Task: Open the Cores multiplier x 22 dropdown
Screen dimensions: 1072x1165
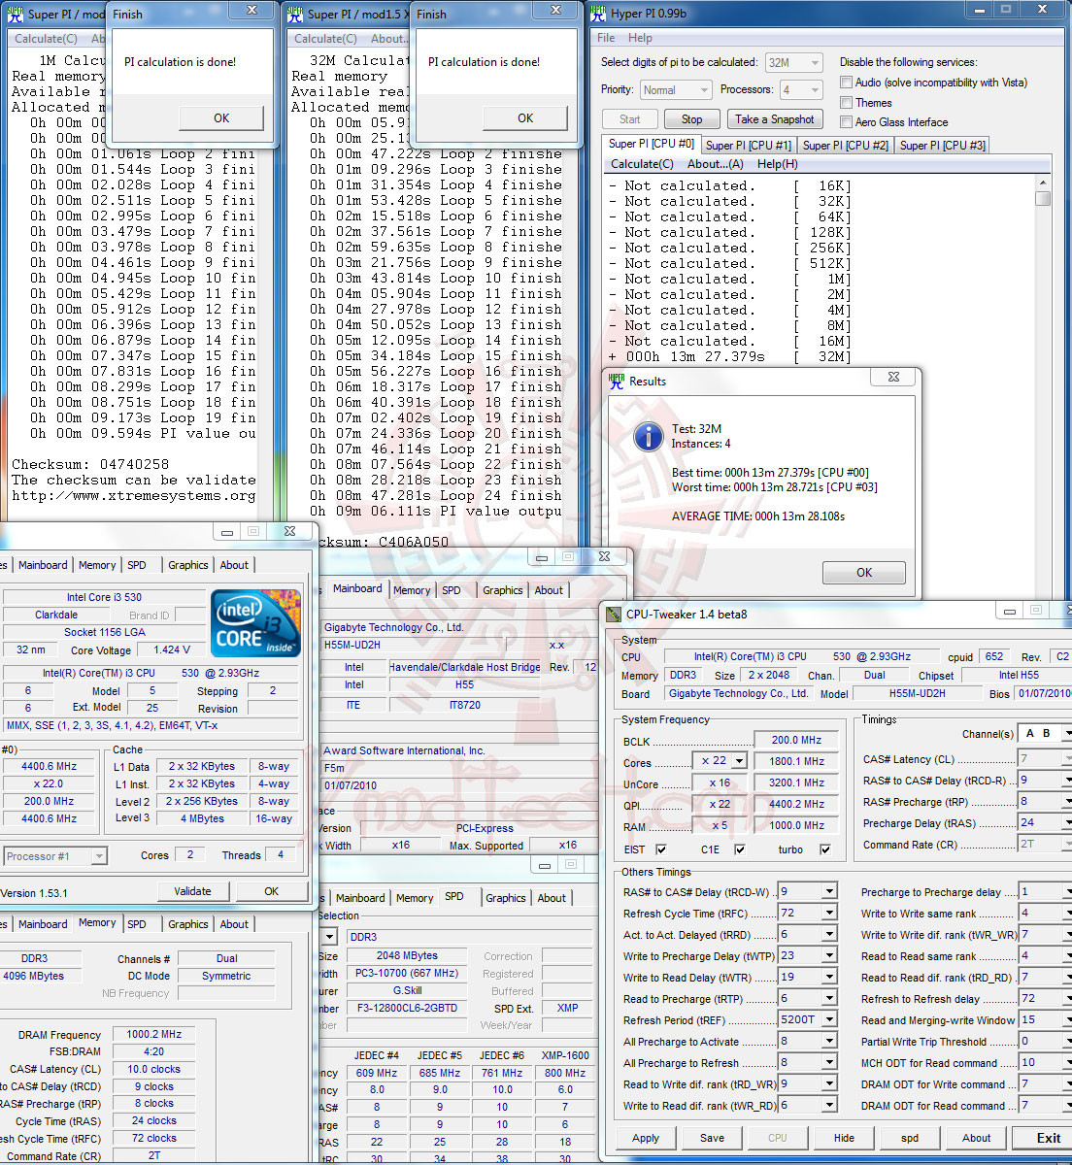Action: click(739, 761)
